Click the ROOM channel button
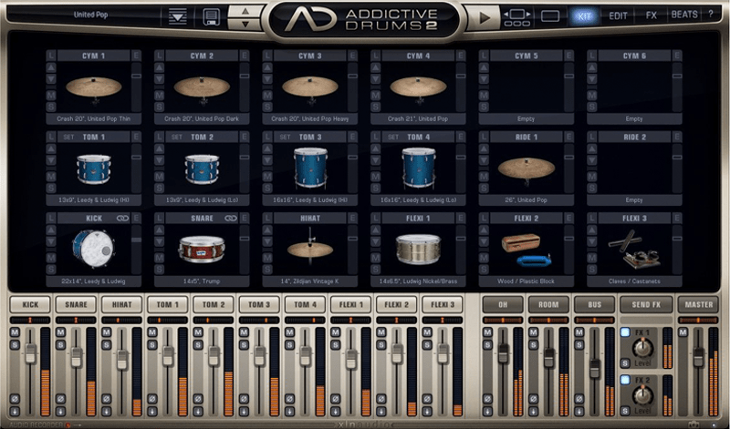 548,304
